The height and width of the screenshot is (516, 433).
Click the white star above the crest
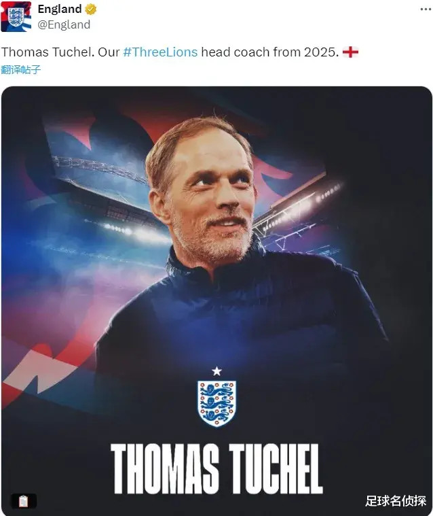[x=216, y=371]
